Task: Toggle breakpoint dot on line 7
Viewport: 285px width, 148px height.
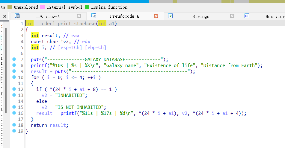Action: (14, 59)
